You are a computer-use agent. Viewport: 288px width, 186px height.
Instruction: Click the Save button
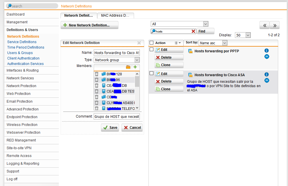click(x=110, y=128)
